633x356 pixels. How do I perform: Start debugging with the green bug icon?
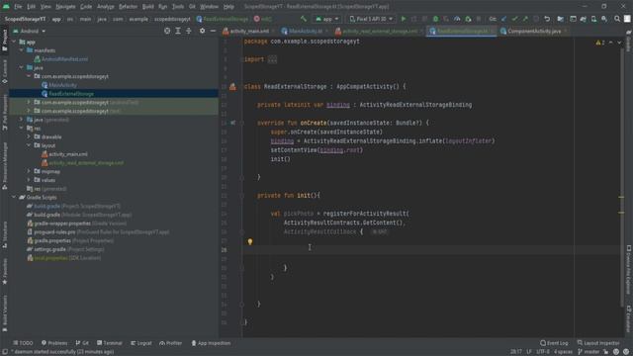click(x=435, y=19)
